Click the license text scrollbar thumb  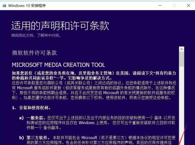pyautogui.click(x=182, y=59)
